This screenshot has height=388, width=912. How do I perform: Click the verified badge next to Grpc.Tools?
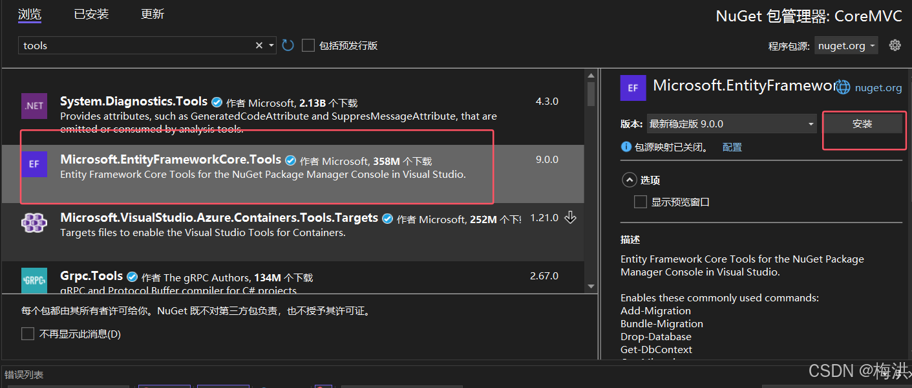pyautogui.click(x=133, y=277)
